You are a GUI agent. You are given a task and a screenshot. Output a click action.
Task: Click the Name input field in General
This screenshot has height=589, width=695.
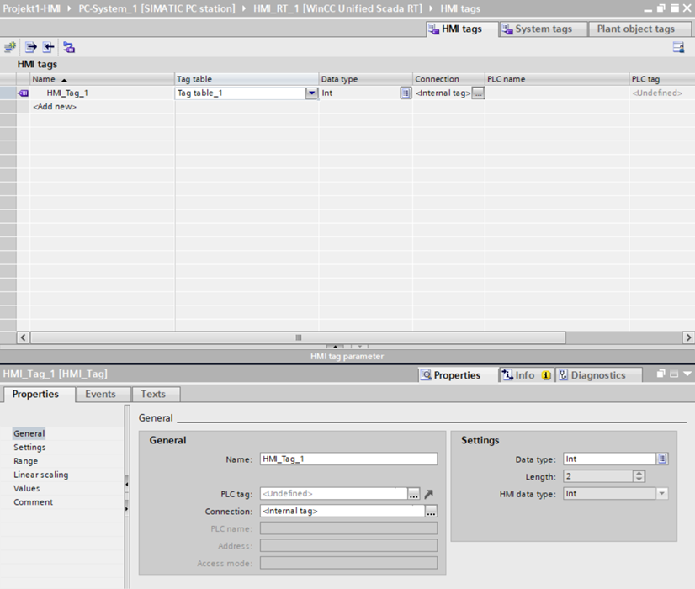348,459
